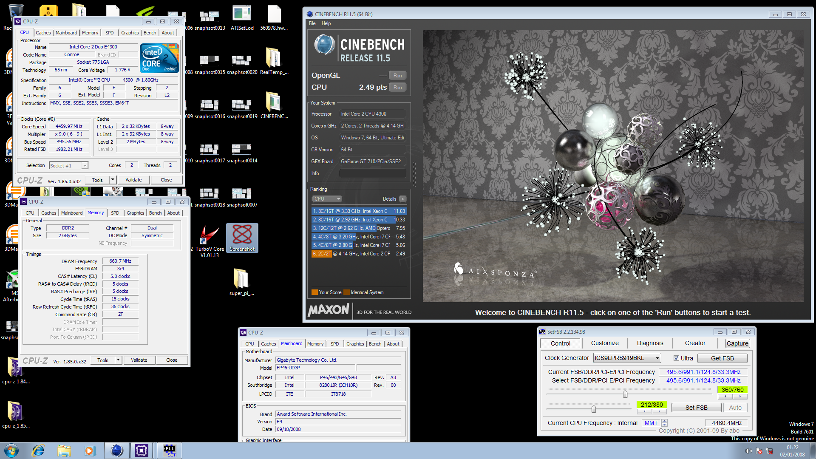Viewport: 816px width, 459px height.
Task: Select the 560978.hw file icon
Action: point(274,19)
